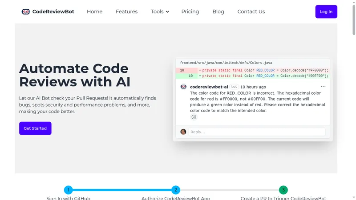Visit the Blog link

218,12
